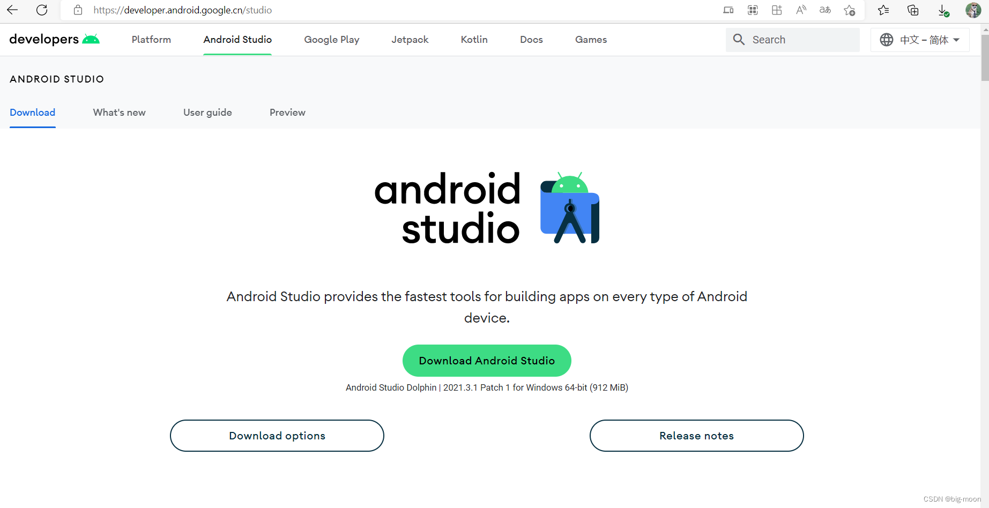Go back using the browser back arrow

12,10
